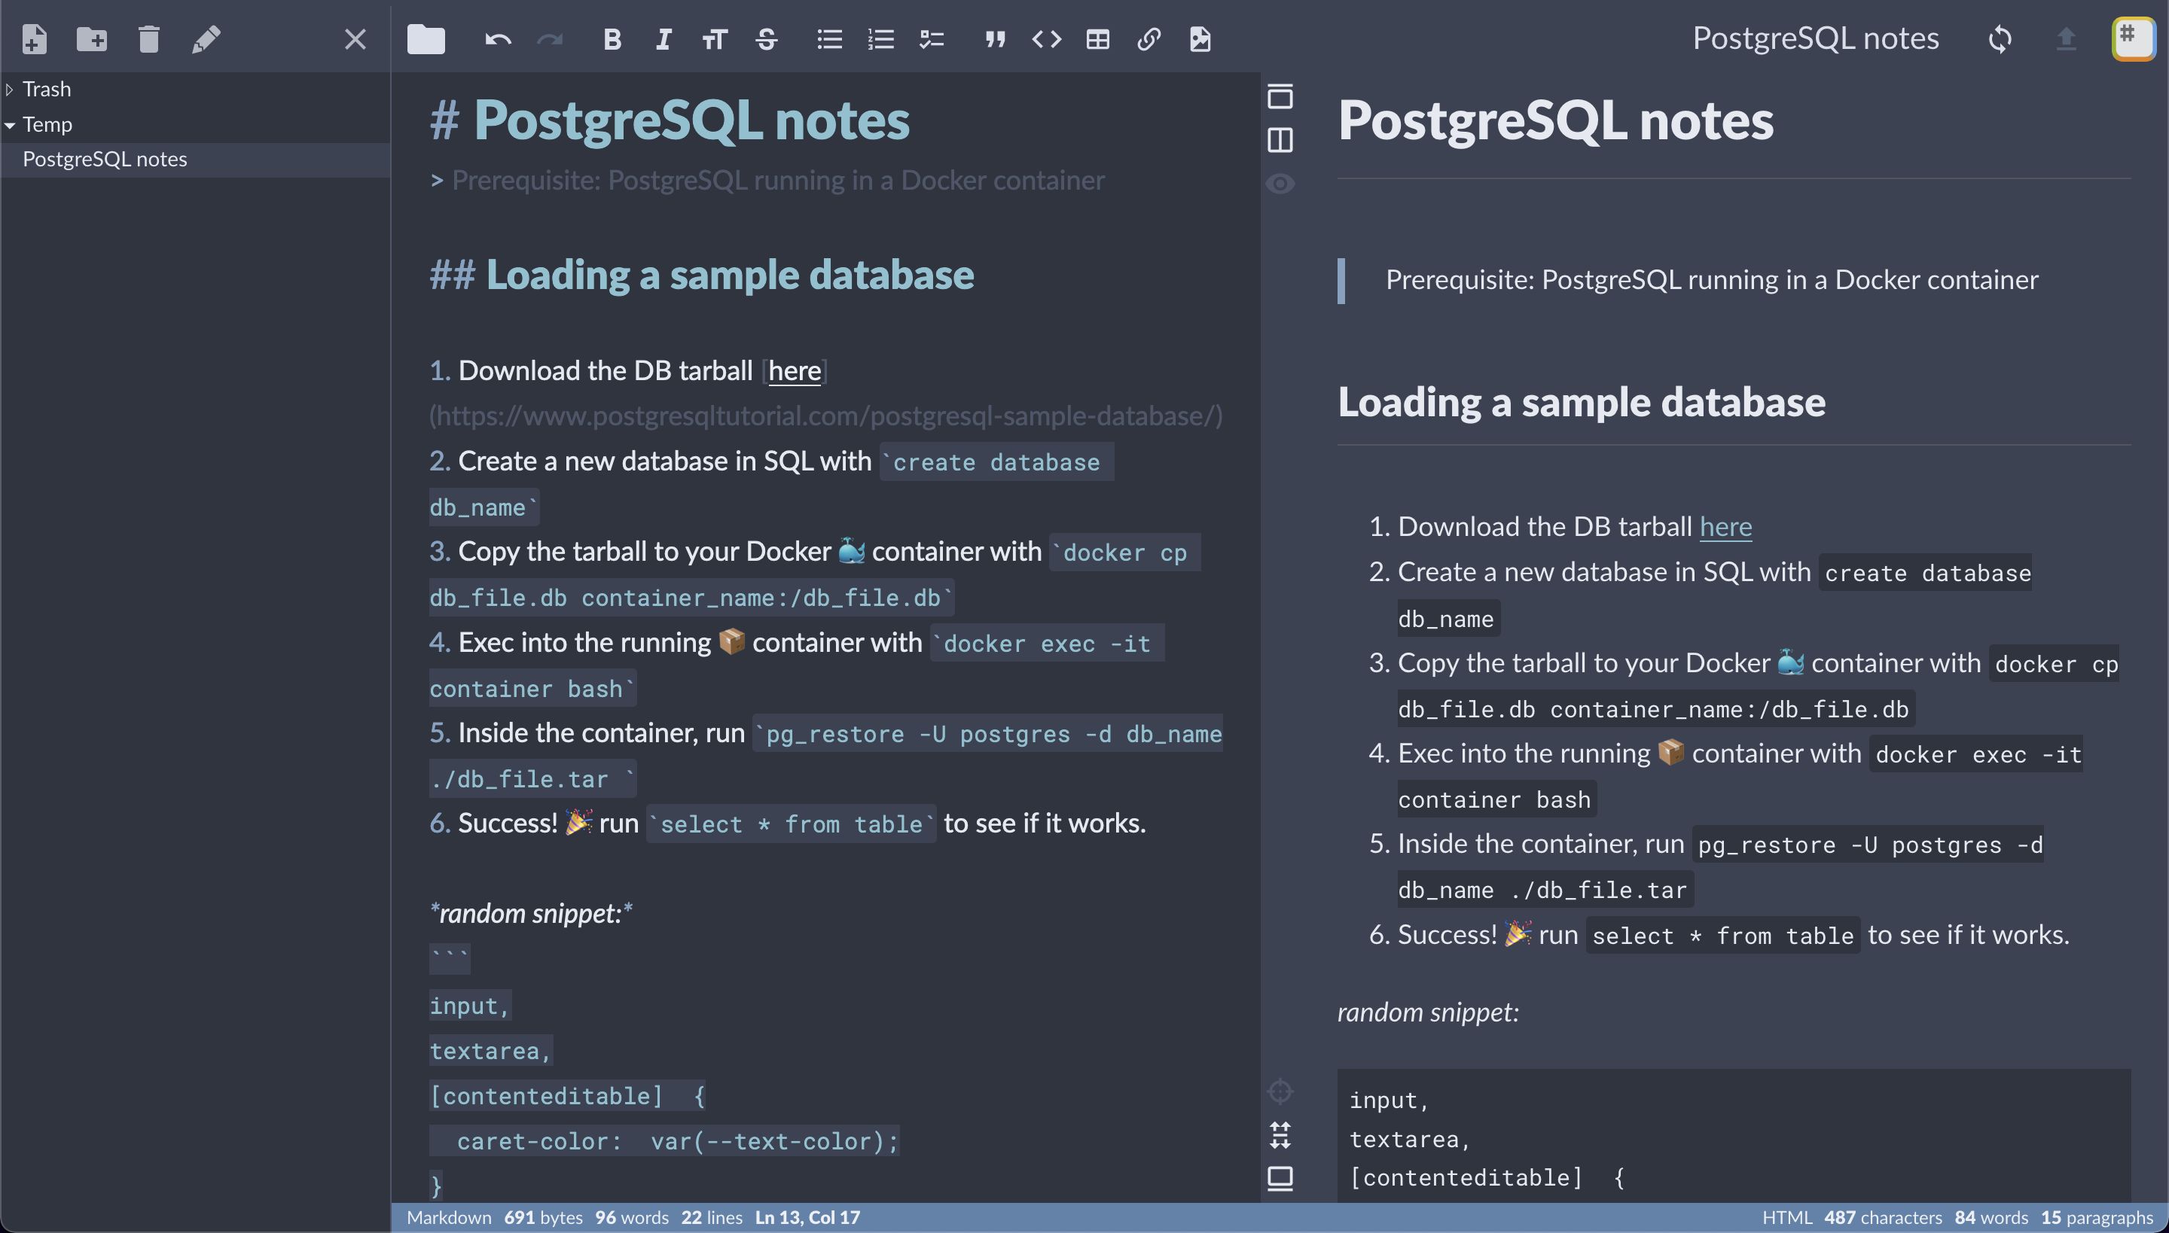Click '15 paragraphs' in status bar
The width and height of the screenshot is (2169, 1233).
[x=2097, y=1218]
